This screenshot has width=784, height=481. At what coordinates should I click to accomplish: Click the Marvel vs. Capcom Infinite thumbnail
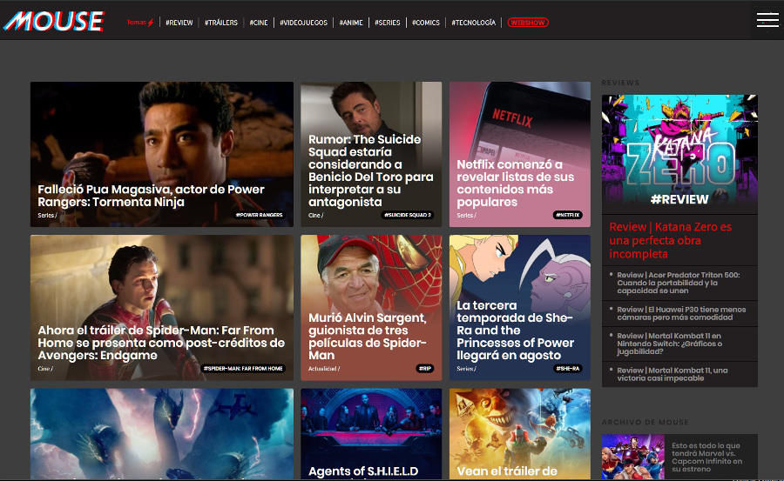point(633,457)
